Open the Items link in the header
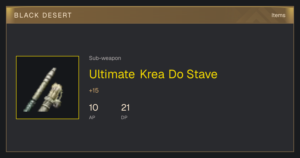 tap(278, 15)
